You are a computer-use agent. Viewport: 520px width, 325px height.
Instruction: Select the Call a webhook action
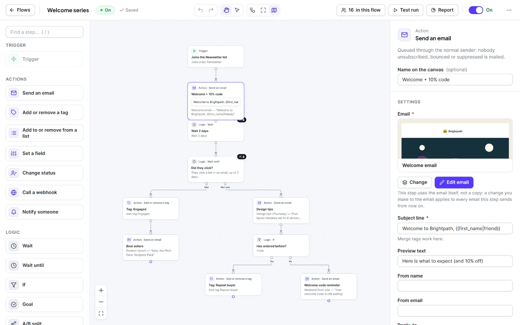click(45, 192)
